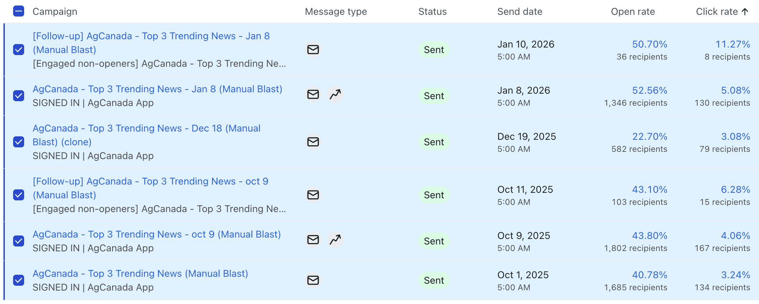The image size is (759, 304).
Task: Click the envelope icon on the Jan 8 follow-up row
Action: pos(313,50)
